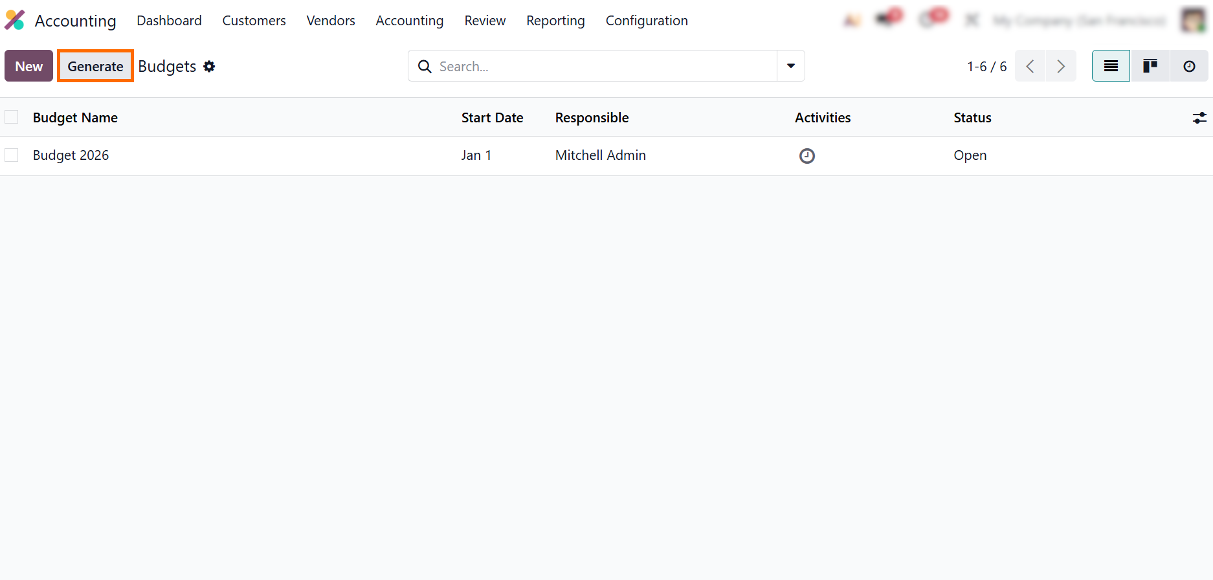Viewport: 1213px width, 580px height.
Task: Open the Budget 2026 record
Action: click(x=71, y=155)
